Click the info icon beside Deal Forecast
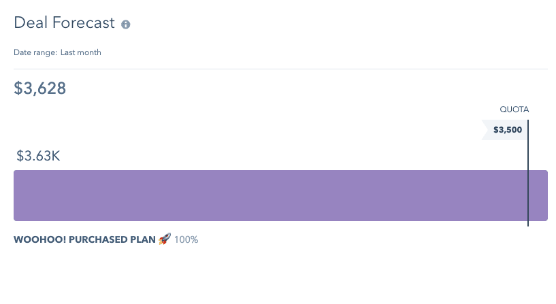The width and height of the screenshot is (556, 304). coord(125,24)
